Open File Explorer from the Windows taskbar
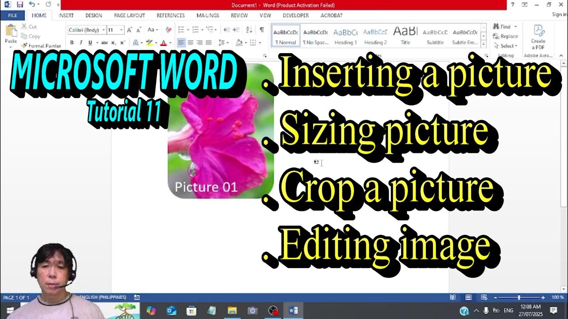This screenshot has height=319, width=568. [232, 311]
